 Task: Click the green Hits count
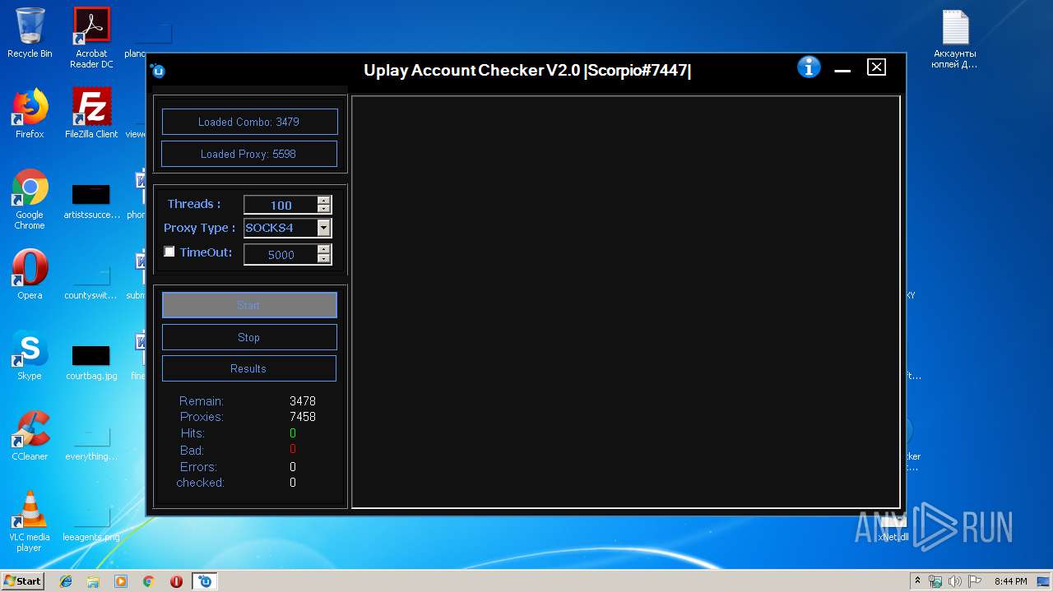(x=293, y=433)
